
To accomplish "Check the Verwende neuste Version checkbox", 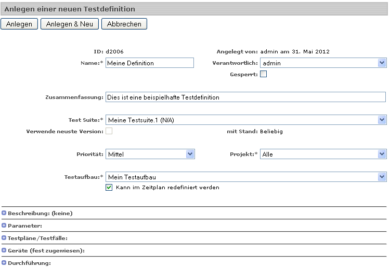I will [109, 131].
